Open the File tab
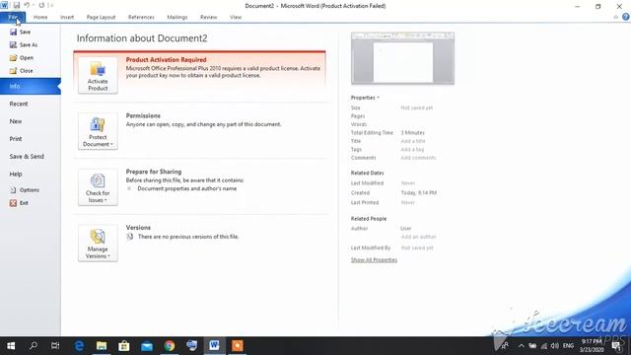The height and width of the screenshot is (355, 631). (13, 18)
